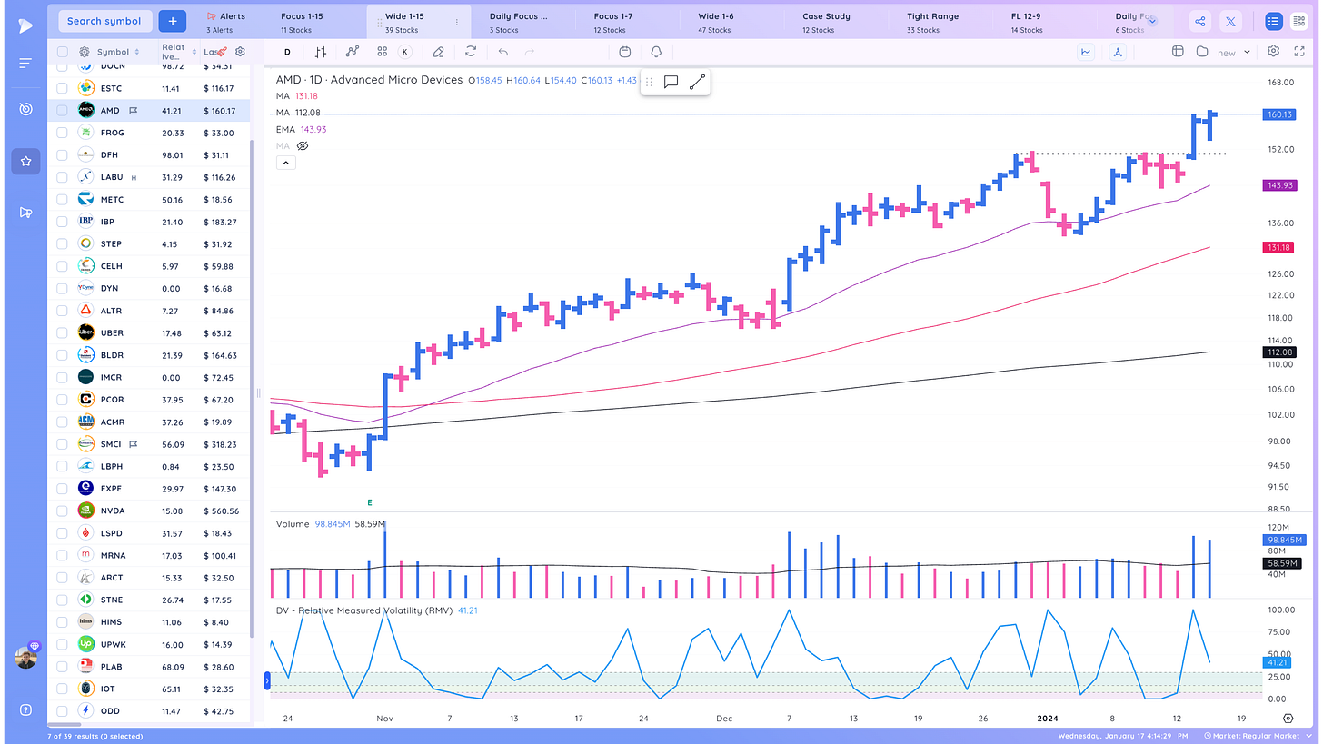Select the eraser tool

click(439, 53)
